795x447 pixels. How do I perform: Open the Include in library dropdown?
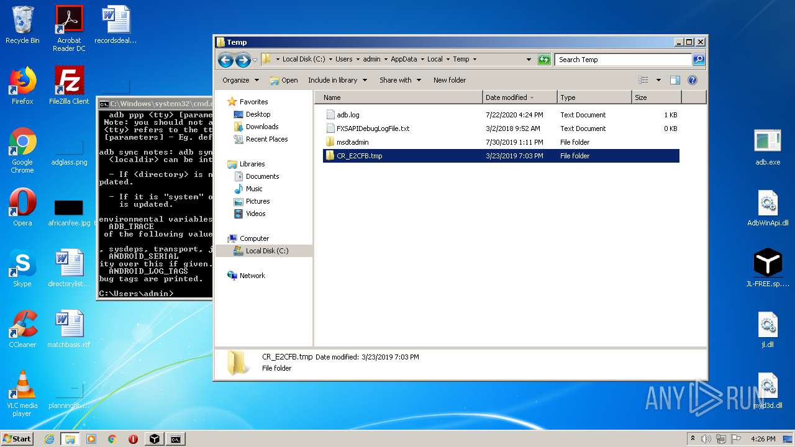[337, 80]
